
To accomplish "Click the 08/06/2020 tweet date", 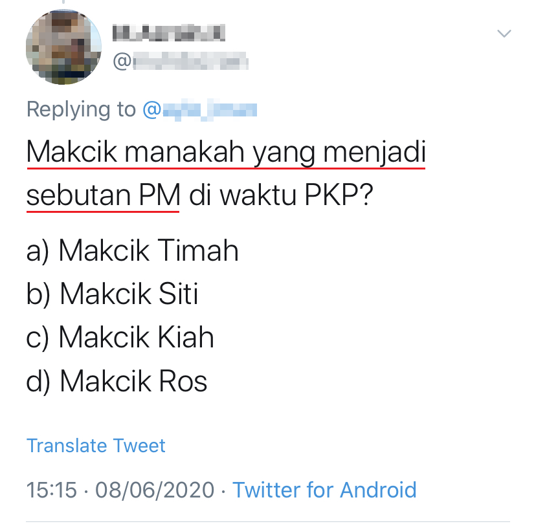I will click(x=154, y=490).
